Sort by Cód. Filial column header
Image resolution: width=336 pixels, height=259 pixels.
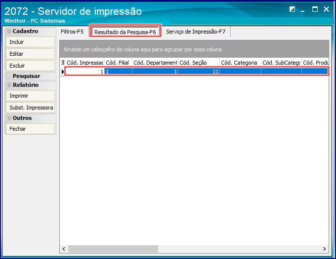tap(118, 63)
